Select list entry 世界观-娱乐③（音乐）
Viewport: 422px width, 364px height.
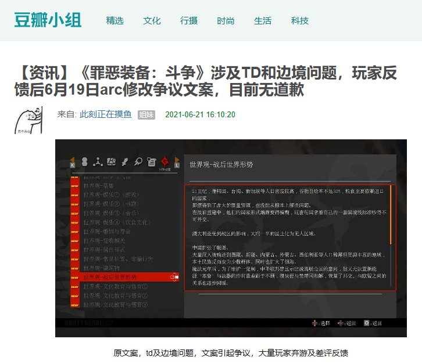tap(111, 213)
